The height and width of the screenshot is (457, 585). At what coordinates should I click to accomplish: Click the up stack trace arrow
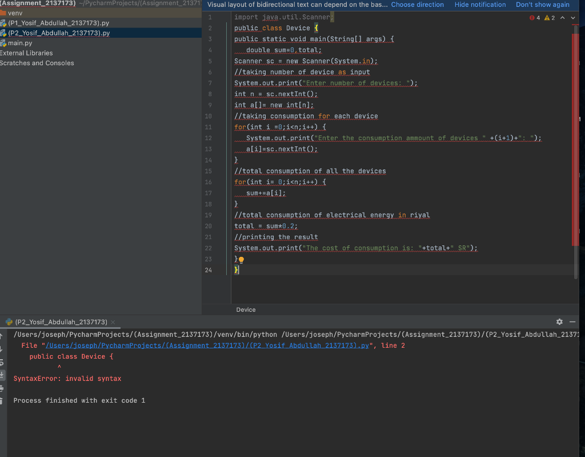click(2, 336)
